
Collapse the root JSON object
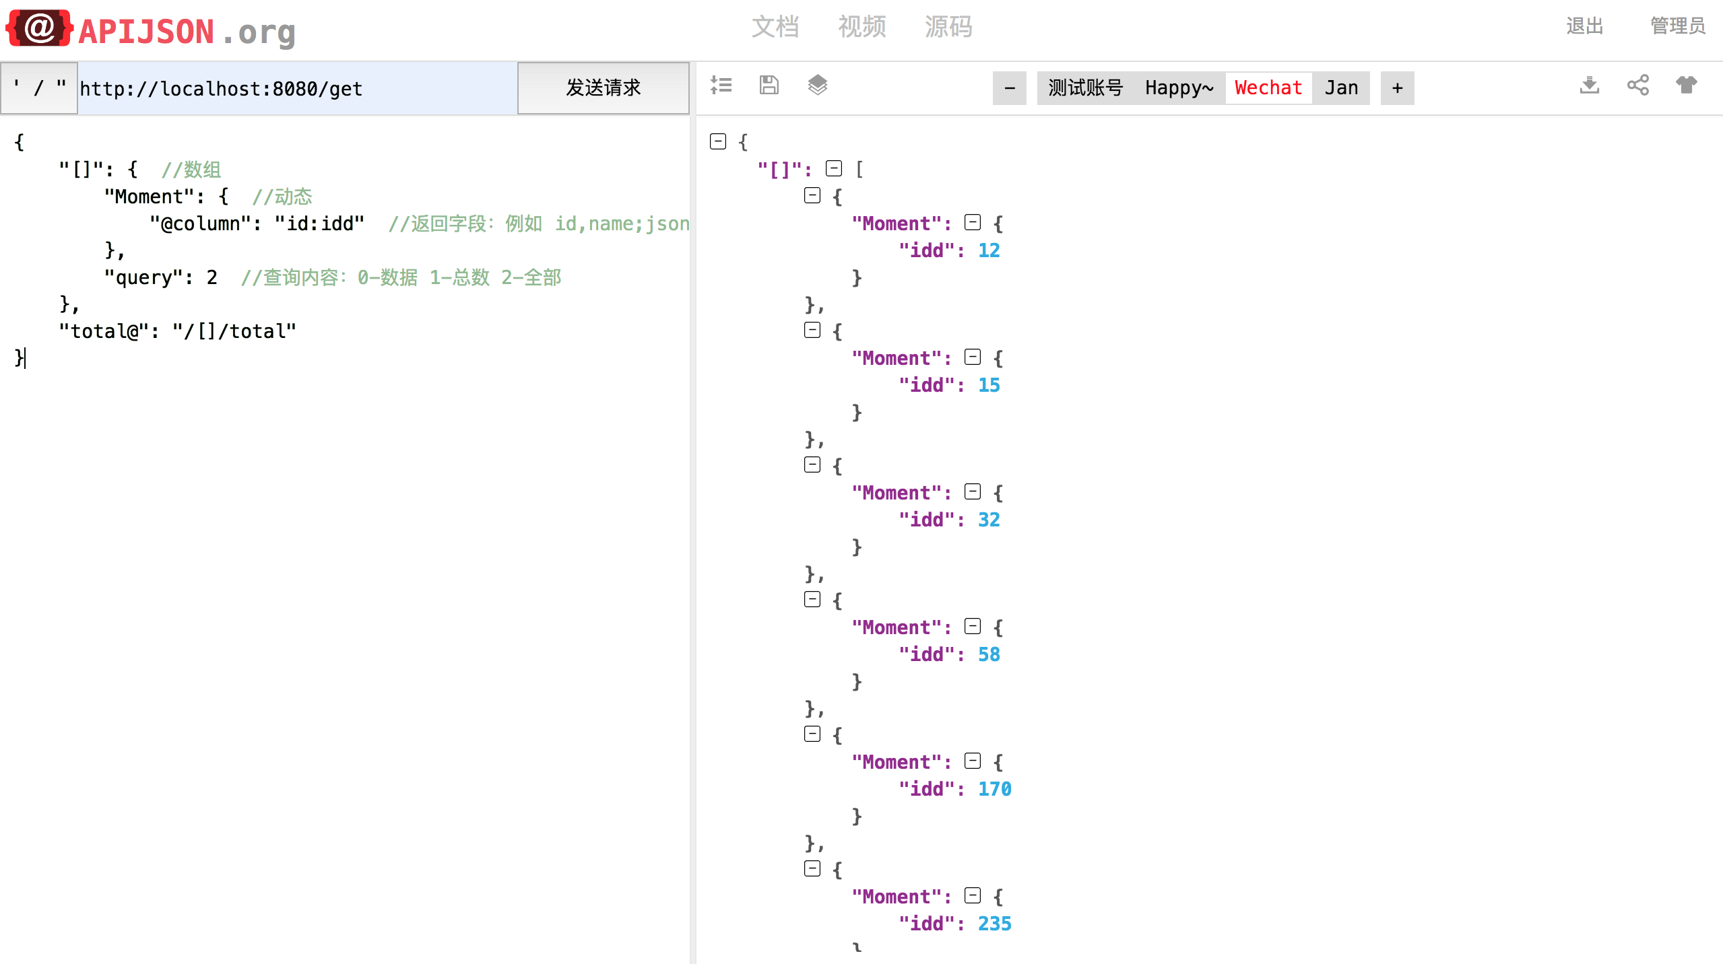click(x=718, y=141)
